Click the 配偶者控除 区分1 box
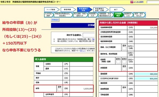 118,62
